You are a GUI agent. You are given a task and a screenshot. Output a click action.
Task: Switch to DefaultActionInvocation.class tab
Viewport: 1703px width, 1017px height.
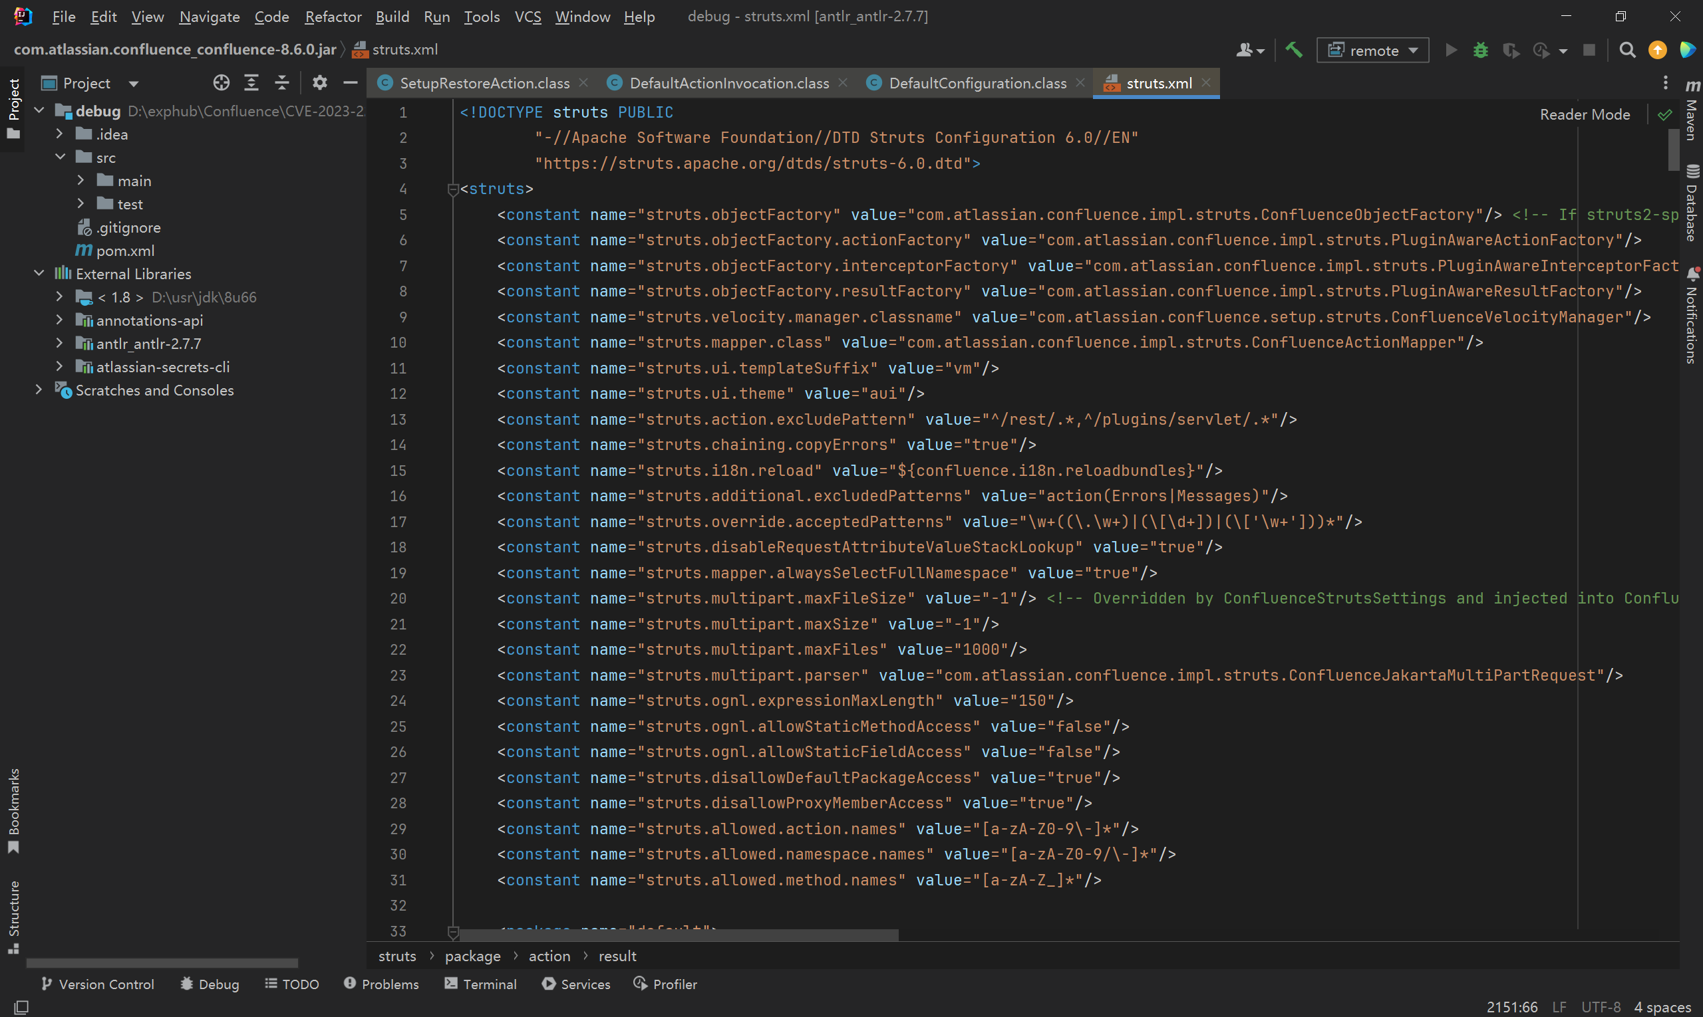(729, 83)
